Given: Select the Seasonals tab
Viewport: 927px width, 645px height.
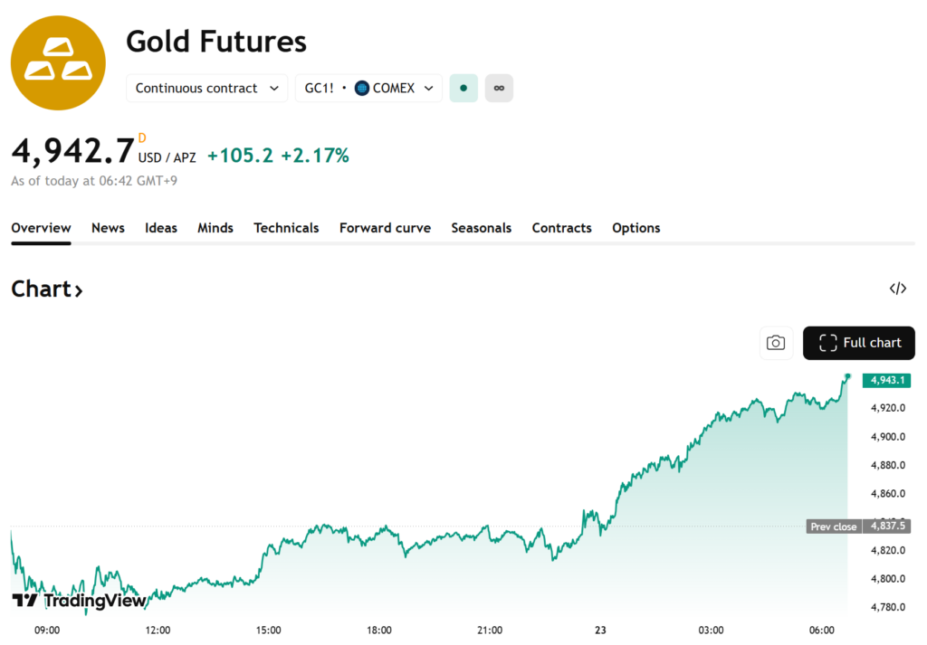Looking at the screenshot, I should 481,228.
